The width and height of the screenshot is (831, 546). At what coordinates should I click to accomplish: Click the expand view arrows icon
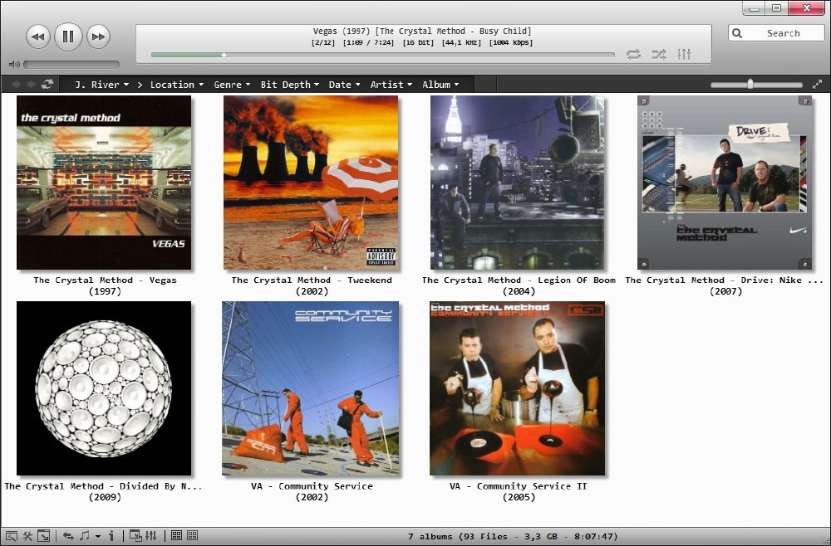pos(817,84)
